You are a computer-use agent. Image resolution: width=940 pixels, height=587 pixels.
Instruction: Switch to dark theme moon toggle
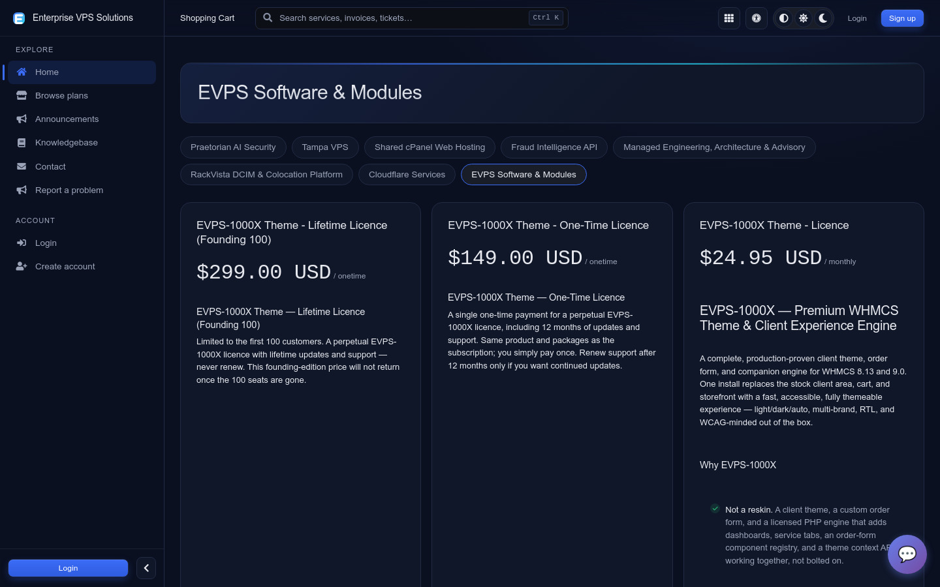pos(823,18)
